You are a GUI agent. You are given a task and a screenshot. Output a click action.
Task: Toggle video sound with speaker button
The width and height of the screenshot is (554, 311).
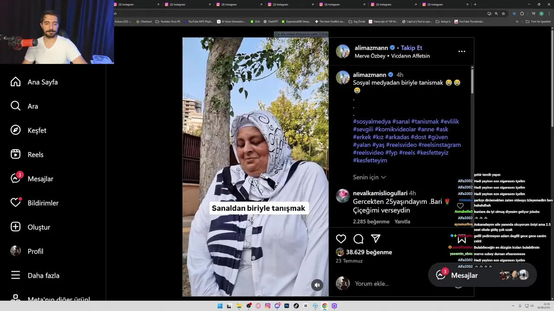(x=317, y=285)
